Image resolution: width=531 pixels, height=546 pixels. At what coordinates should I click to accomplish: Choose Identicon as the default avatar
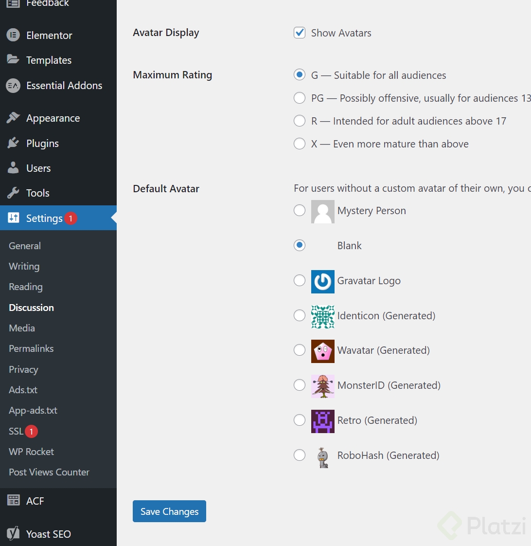(300, 315)
